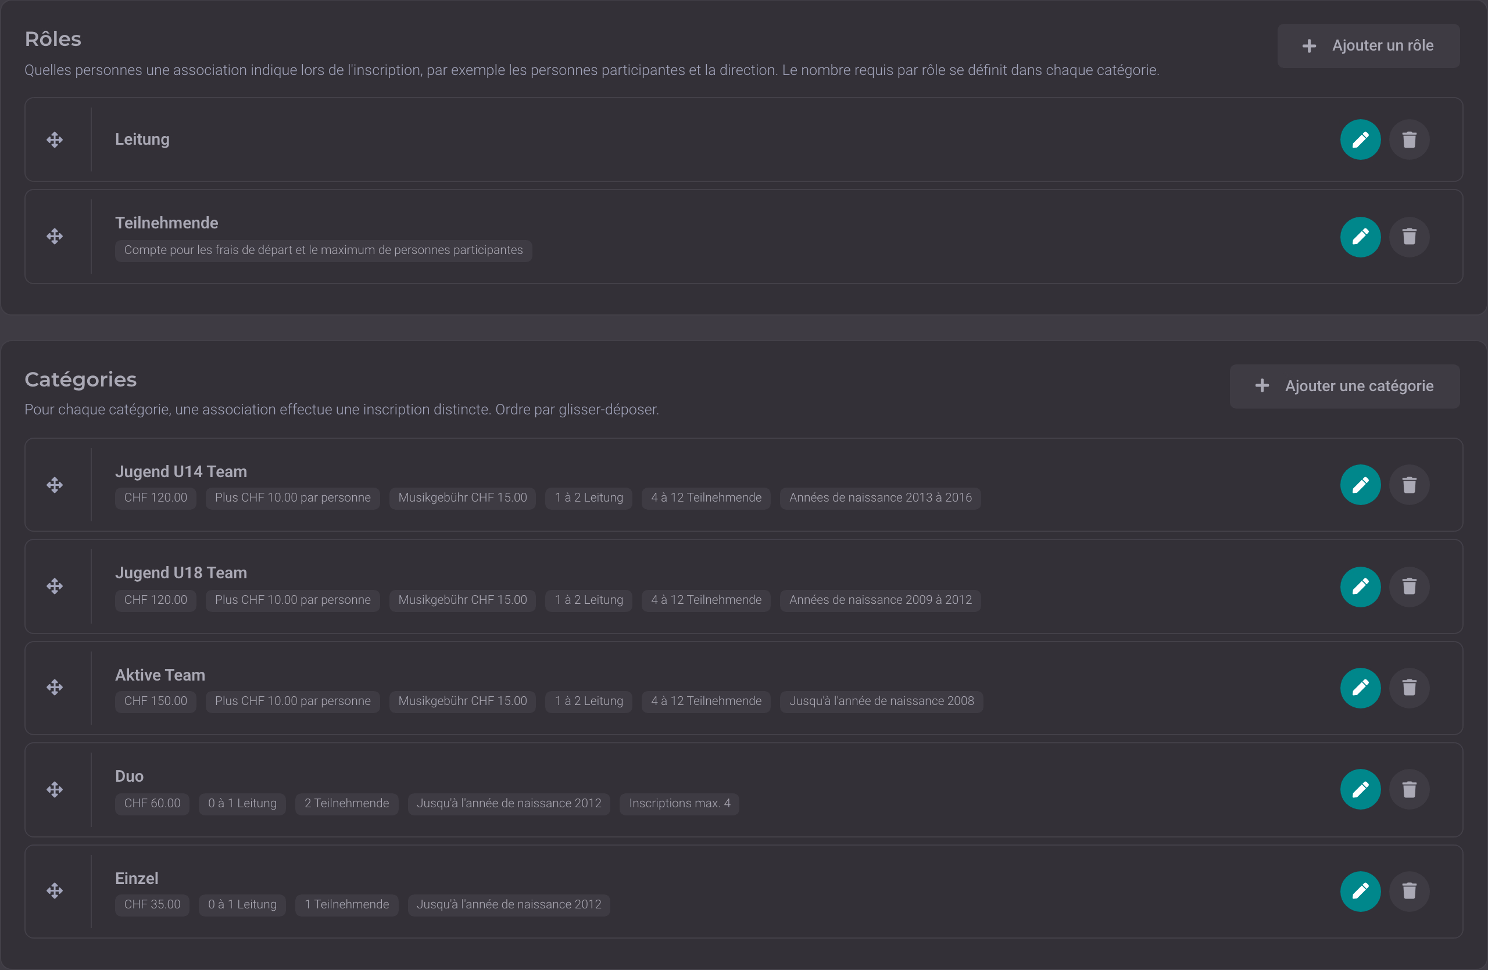The height and width of the screenshot is (970, 1488).
Task: Edit the Teilnehmende role
Action: pos(1360,237)
